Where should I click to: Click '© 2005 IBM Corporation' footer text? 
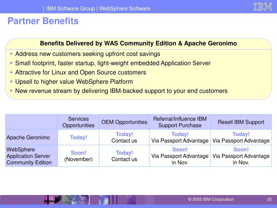coord(211,199)
